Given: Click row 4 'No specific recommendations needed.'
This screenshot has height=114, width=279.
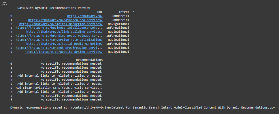Looking at the screenshot, I should coord(71,80).
